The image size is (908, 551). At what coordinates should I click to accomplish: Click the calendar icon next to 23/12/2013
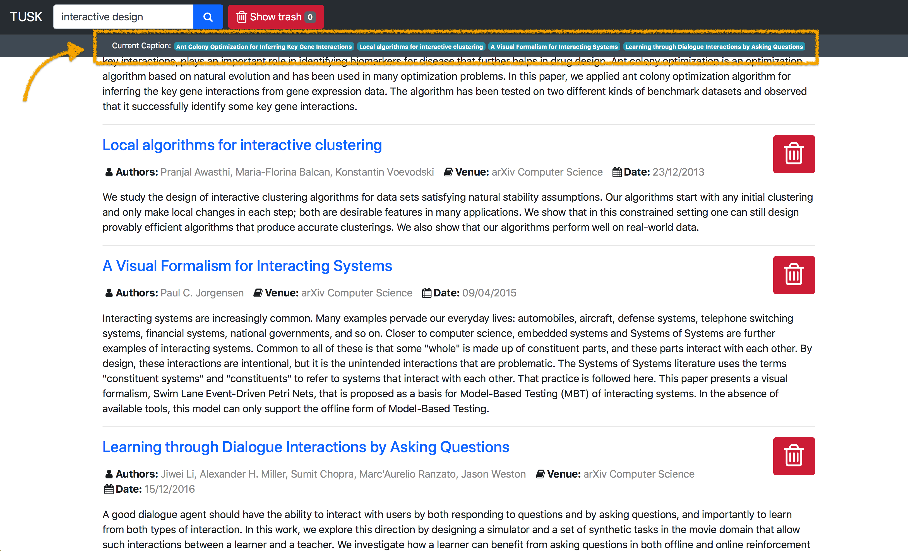click(x=617, y=172)
